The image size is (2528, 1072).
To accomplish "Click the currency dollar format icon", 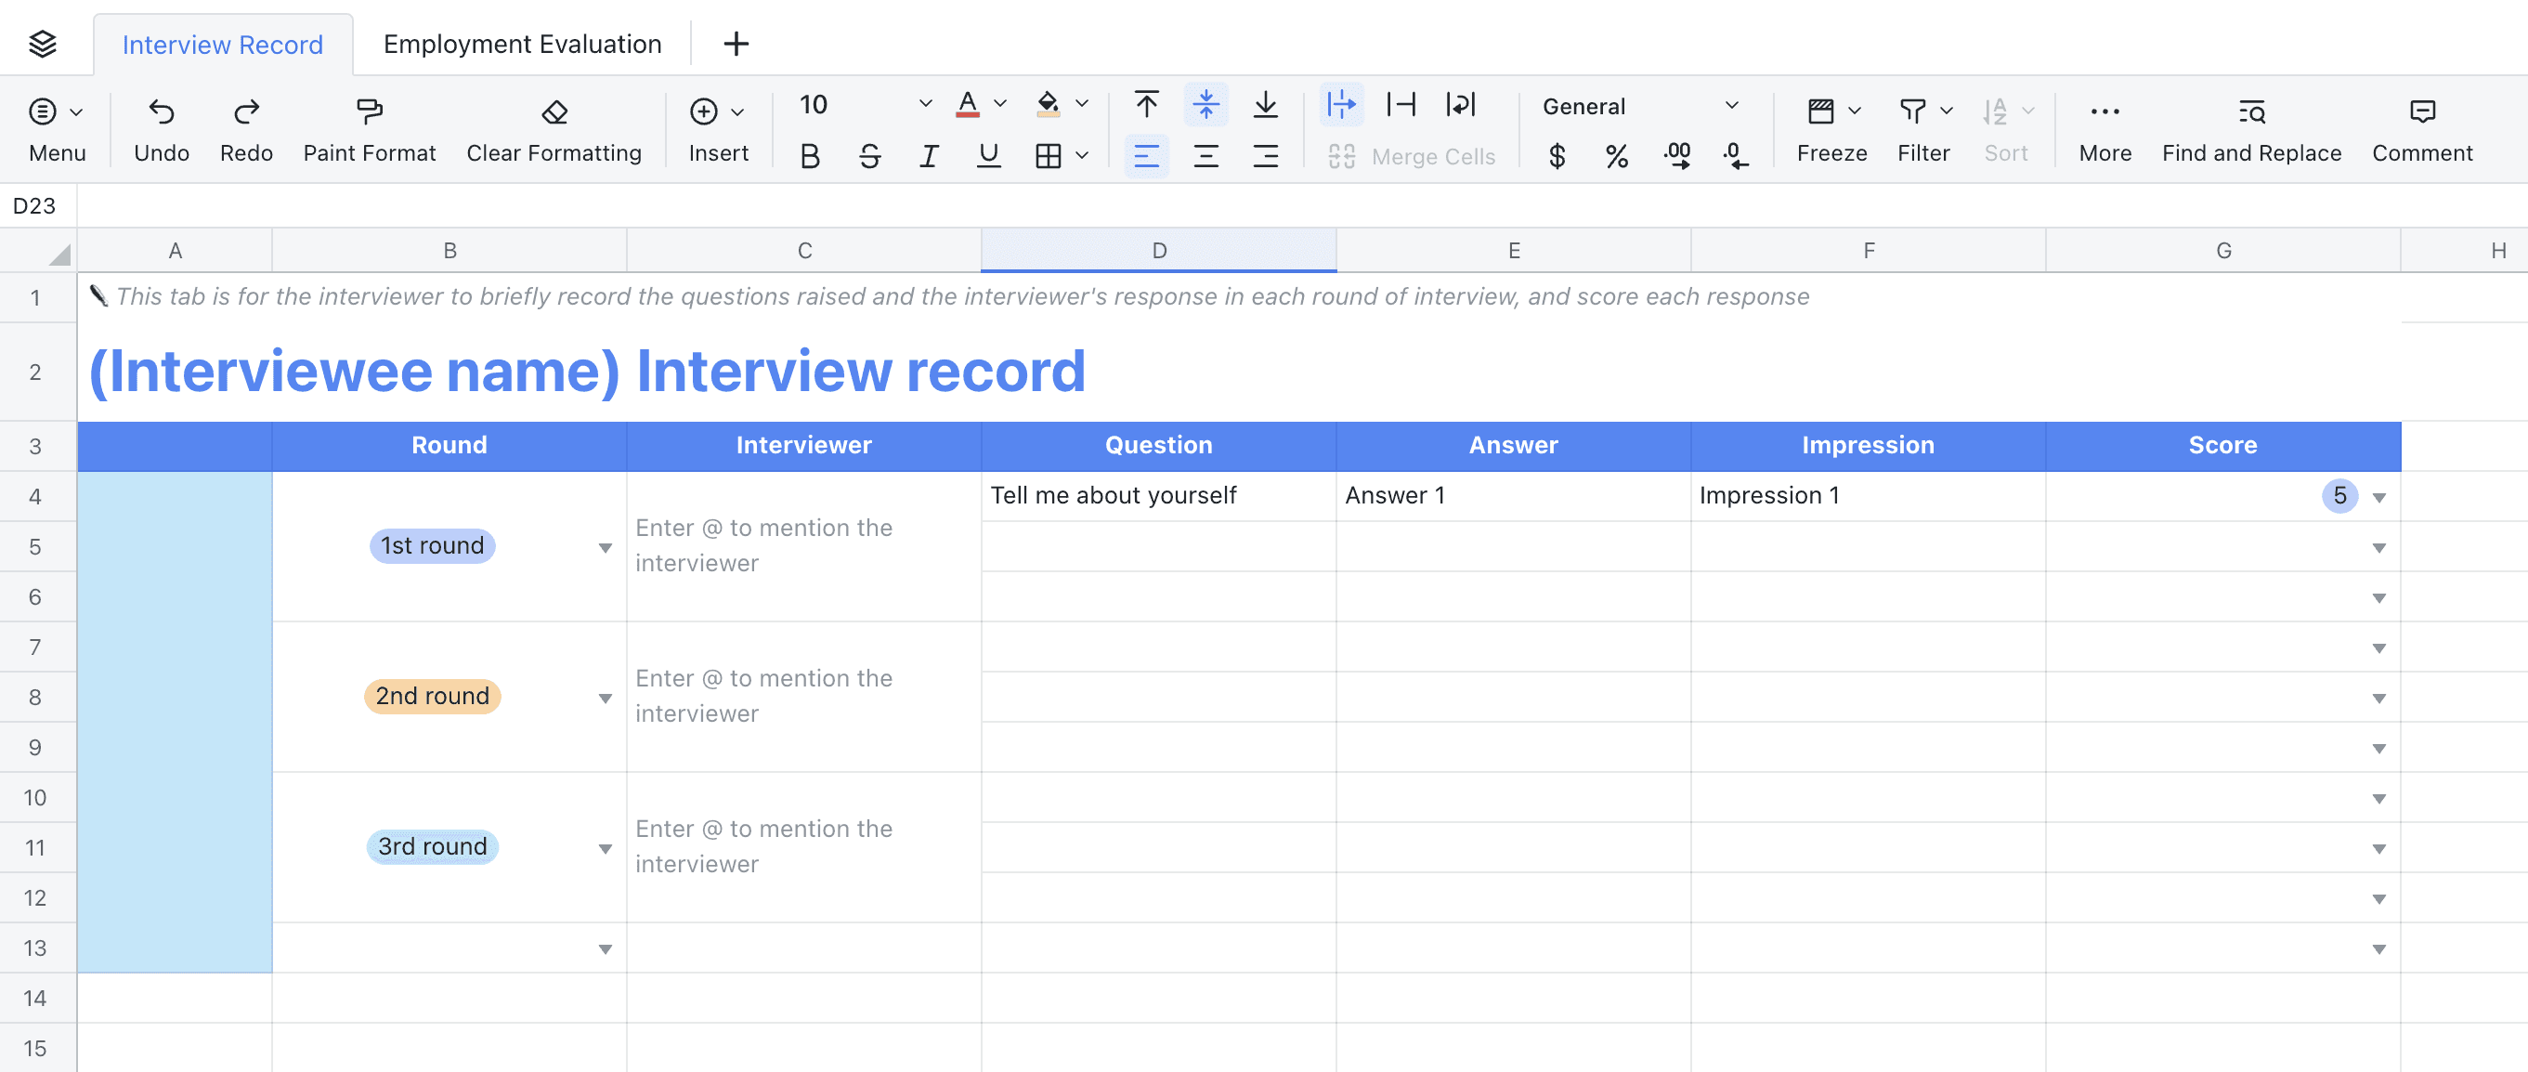I will coord(1557,156).
